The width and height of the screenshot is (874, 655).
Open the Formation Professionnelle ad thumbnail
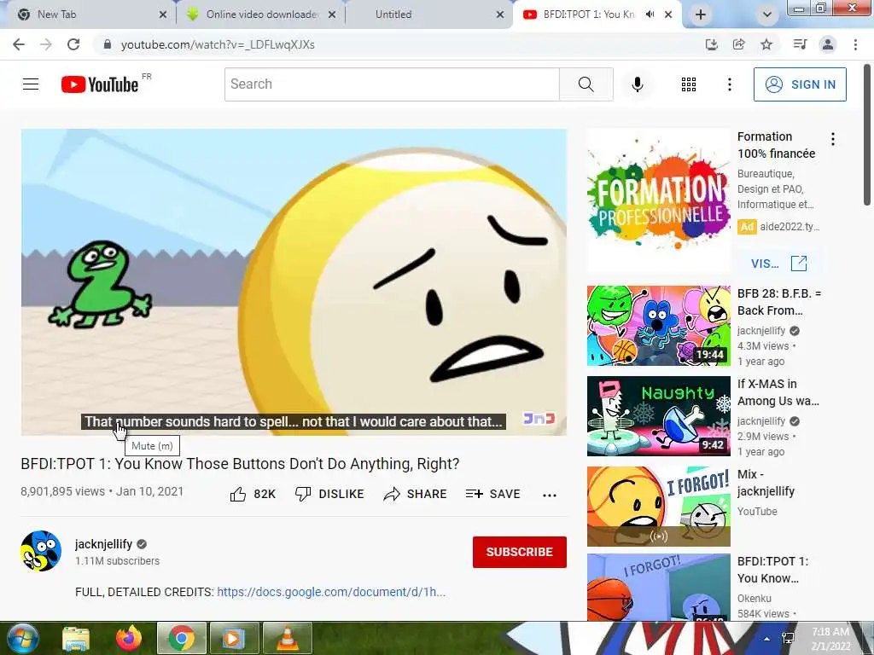point(658,200)
